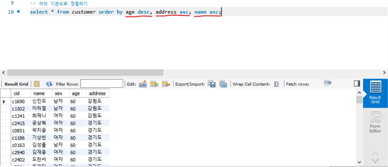Sort by the cid column header
Viewport: 388px width, 167px height.
(21, 94)
